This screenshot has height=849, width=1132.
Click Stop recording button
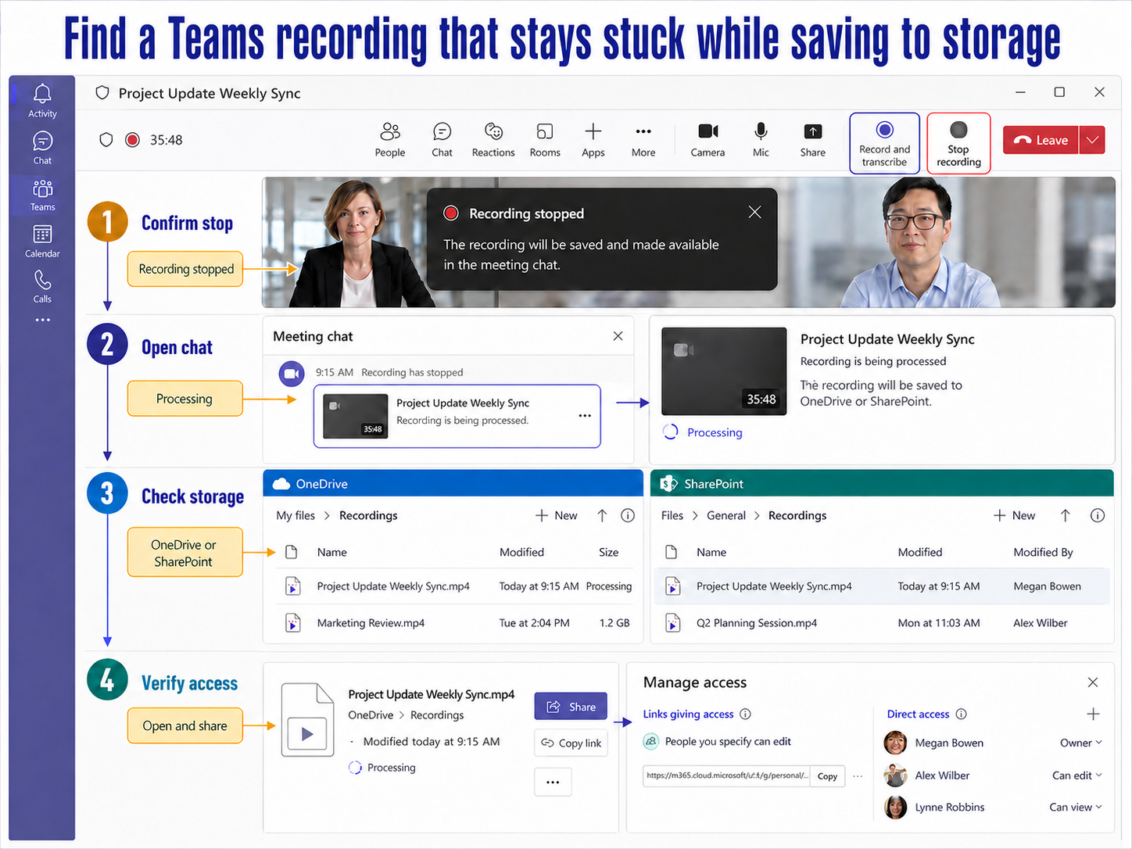tap(958, 143)
